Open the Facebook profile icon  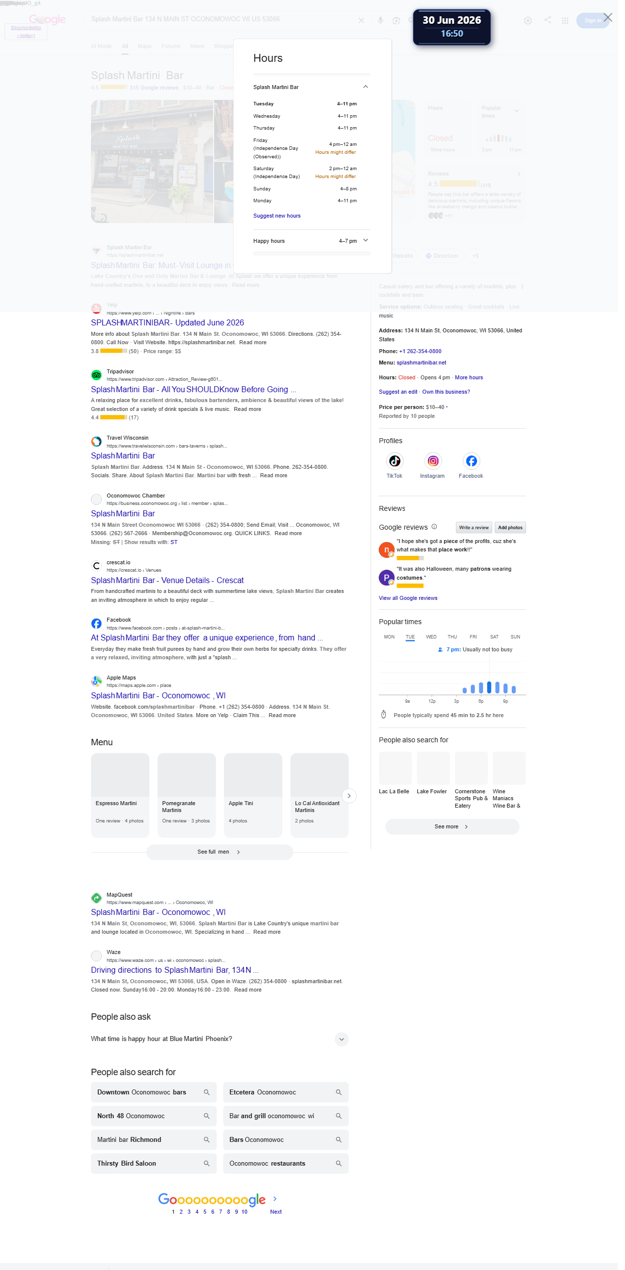point(471,461)
